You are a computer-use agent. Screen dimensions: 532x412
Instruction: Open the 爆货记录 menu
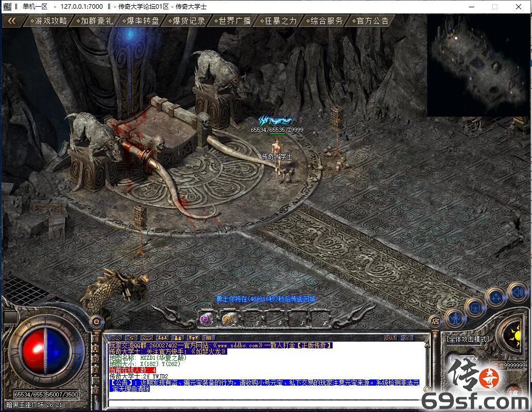(x=186, y=21)
